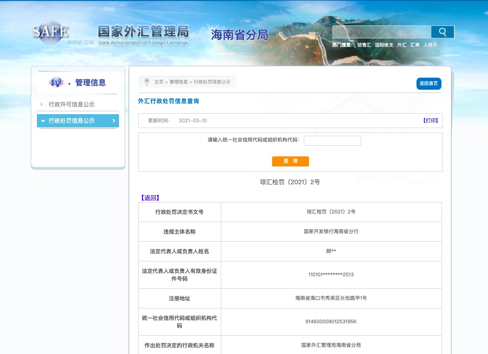Click the location pin icon in breadcrumb

point(147,82)
